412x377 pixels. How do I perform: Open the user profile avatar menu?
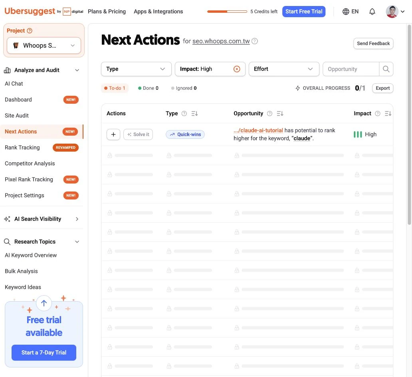[x=392, y=12]
